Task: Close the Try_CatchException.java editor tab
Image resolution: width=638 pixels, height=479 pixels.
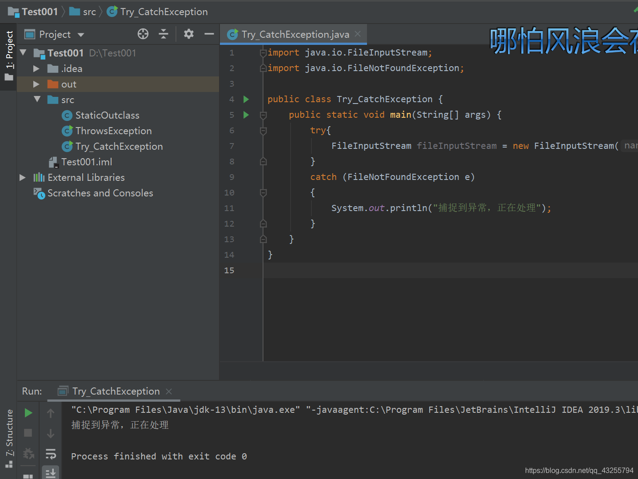Action: [x=358, y=34]
